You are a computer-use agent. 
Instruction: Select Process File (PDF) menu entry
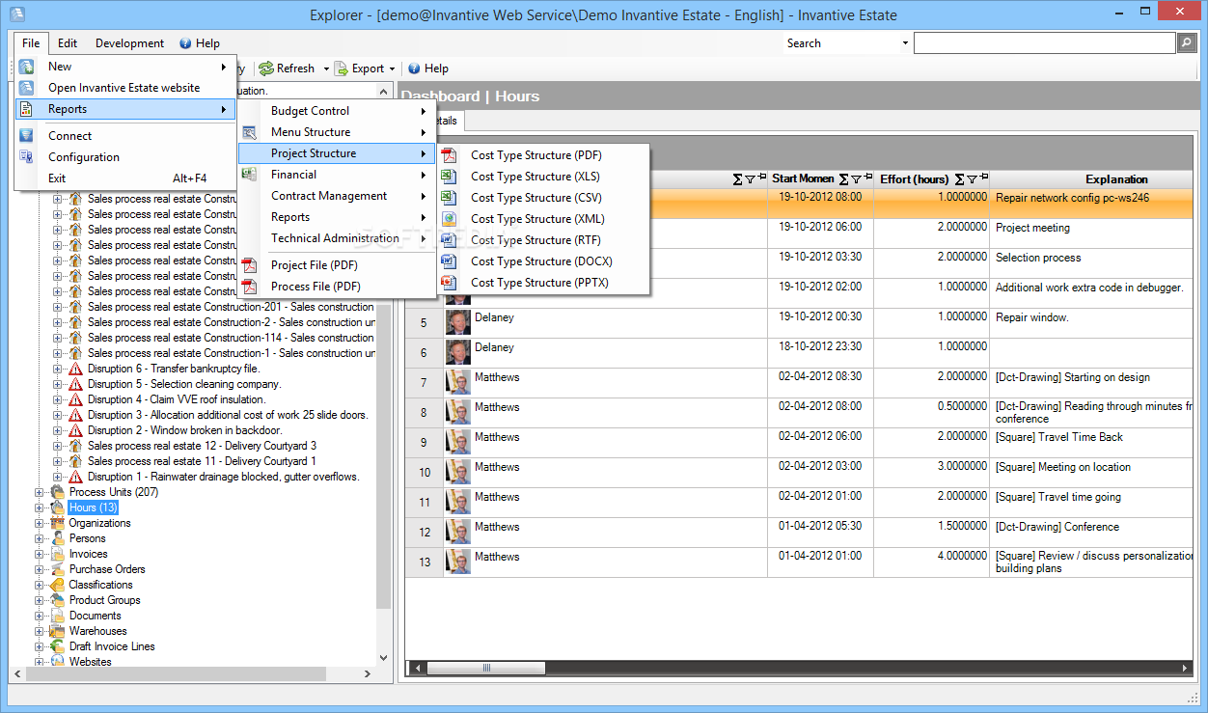pyautogui.click(x=336, y=287)
